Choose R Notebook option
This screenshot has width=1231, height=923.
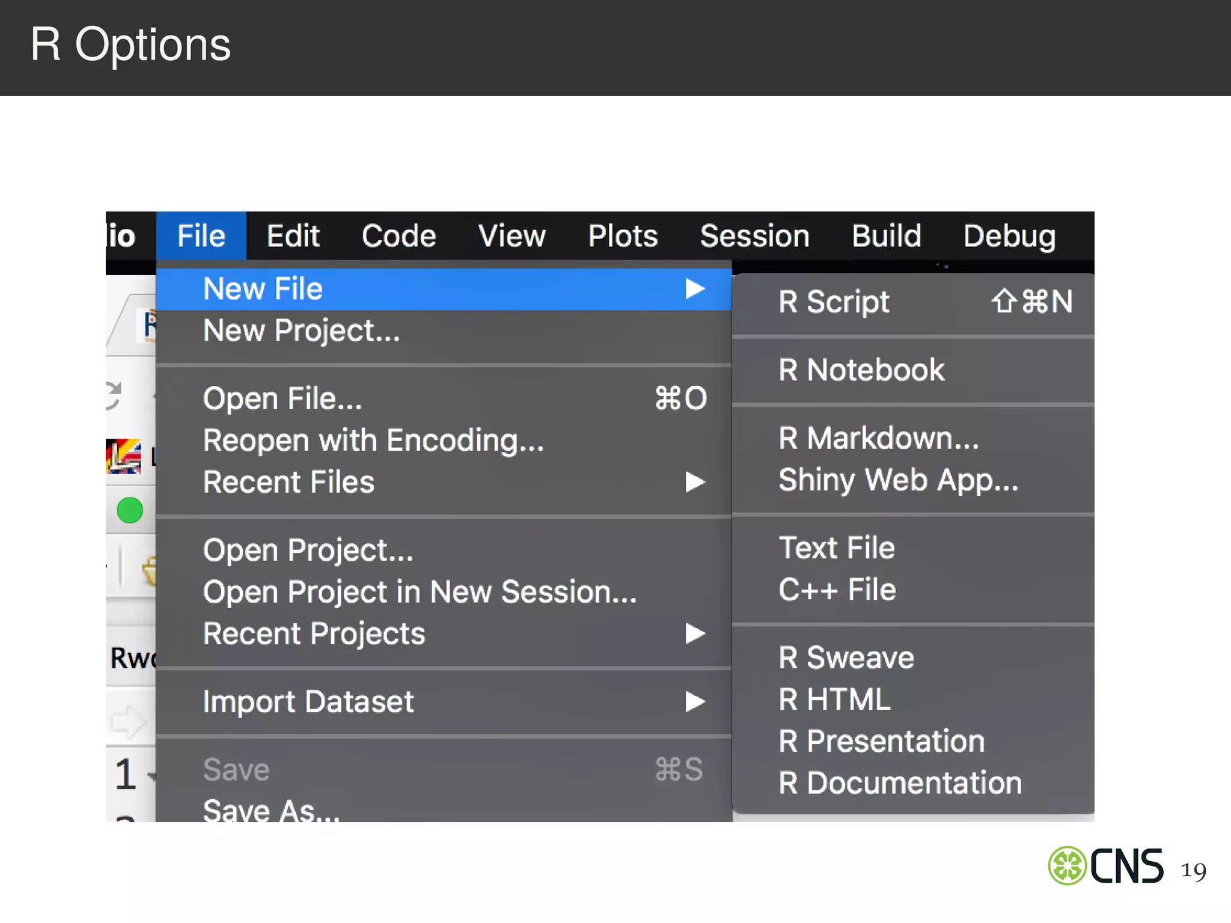pos(861,370)
